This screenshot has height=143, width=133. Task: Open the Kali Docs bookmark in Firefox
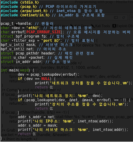(80, 26)
